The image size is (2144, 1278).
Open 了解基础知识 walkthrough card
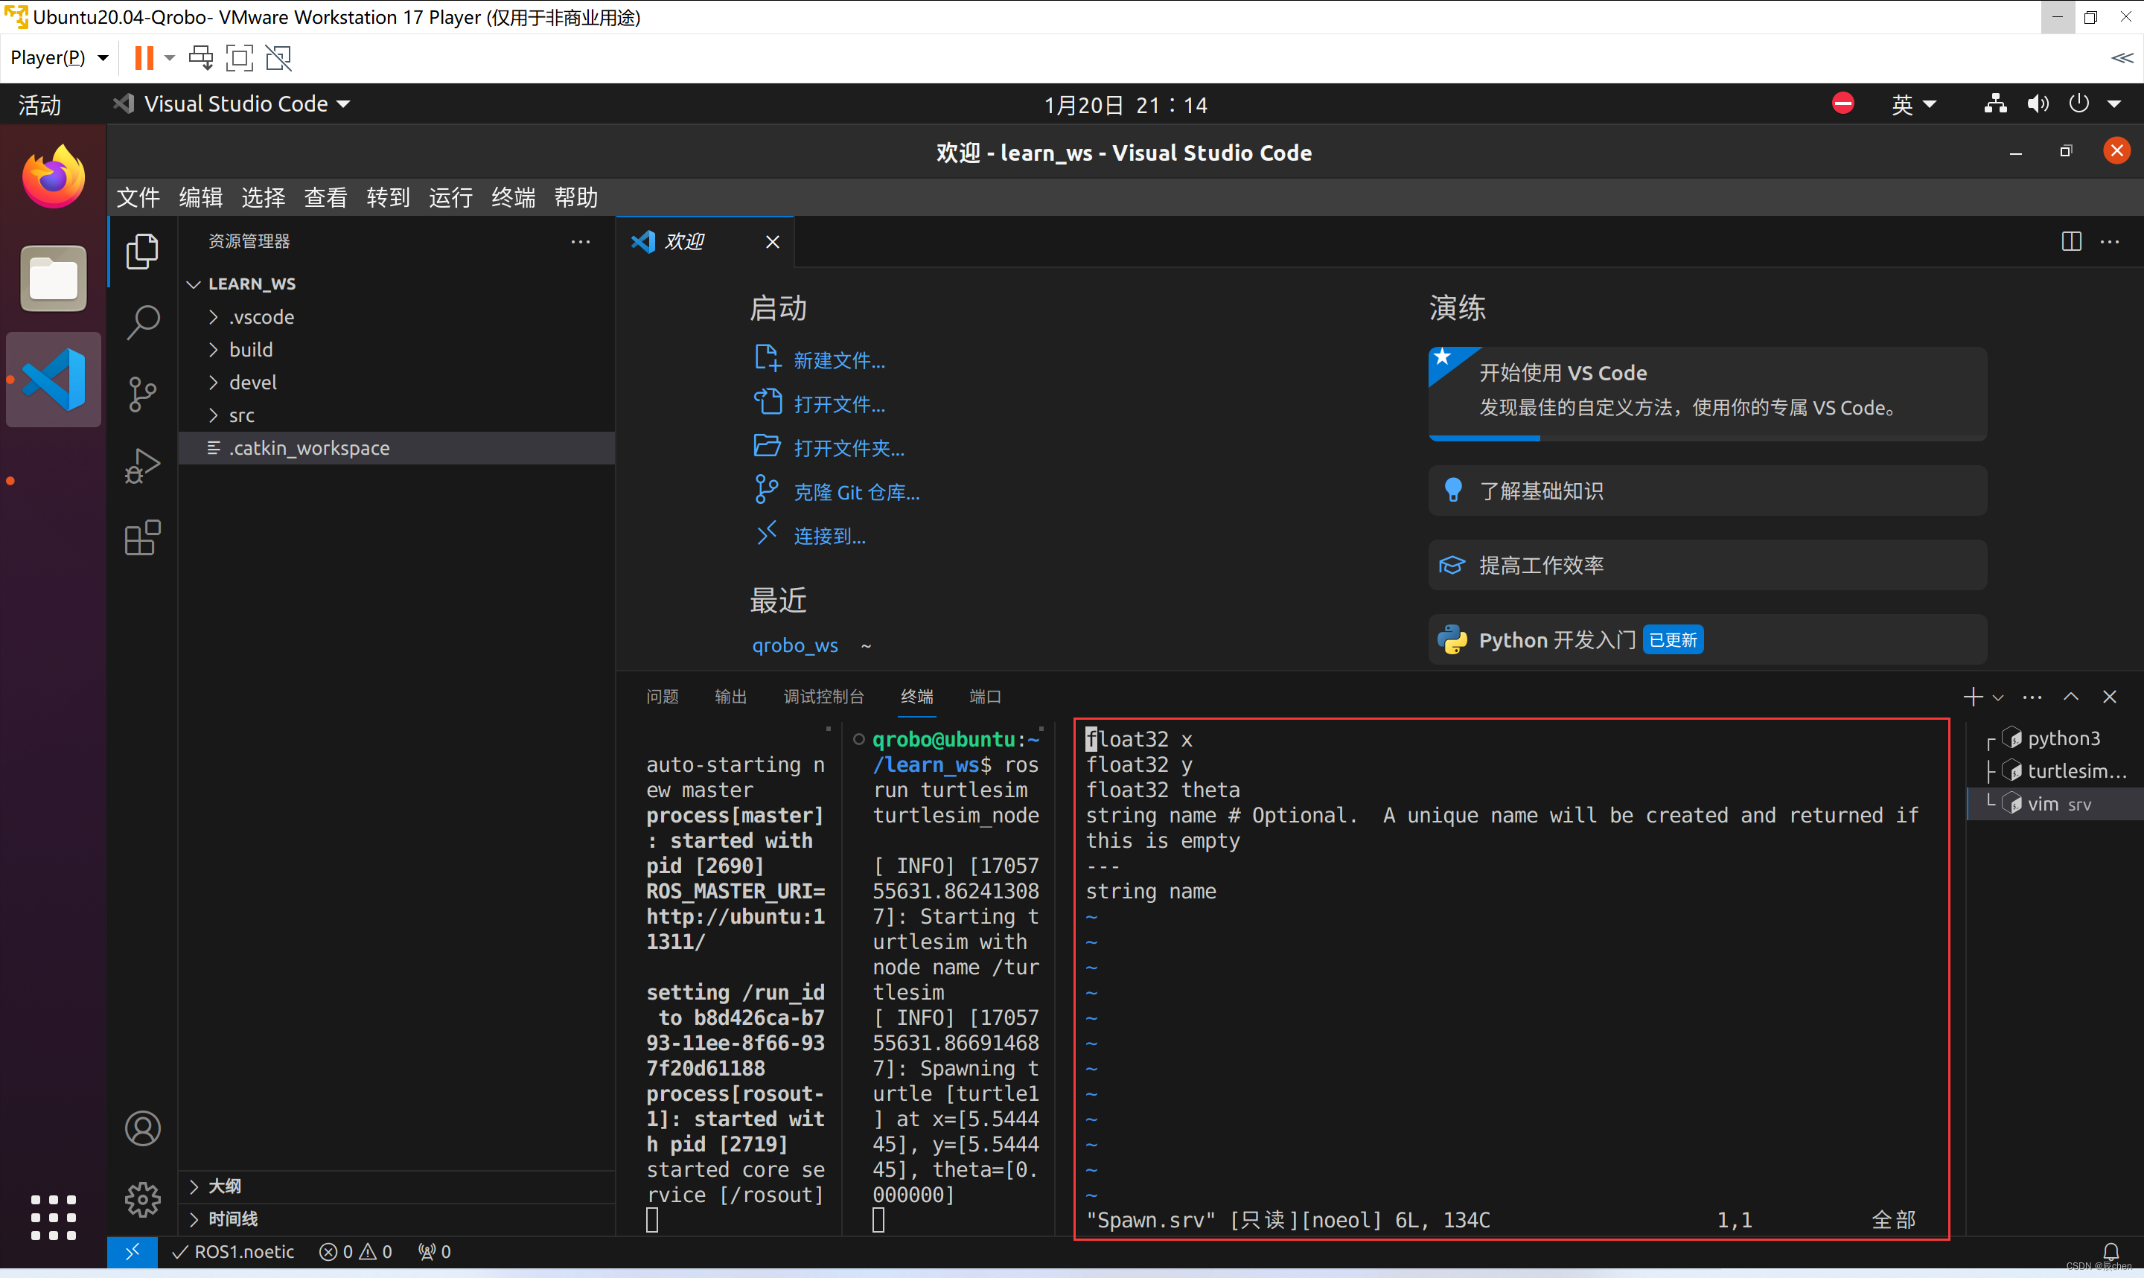coord(1706,491)
